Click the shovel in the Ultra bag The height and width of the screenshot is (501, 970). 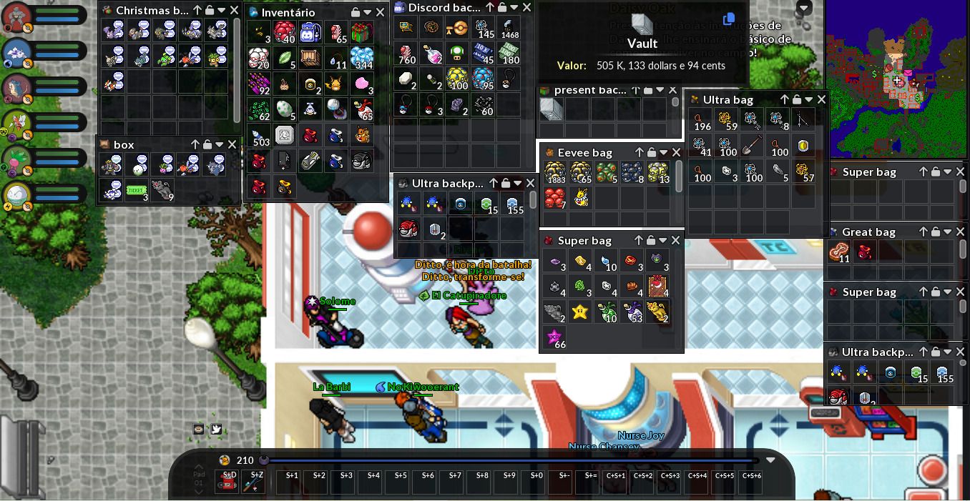(750, 145)
